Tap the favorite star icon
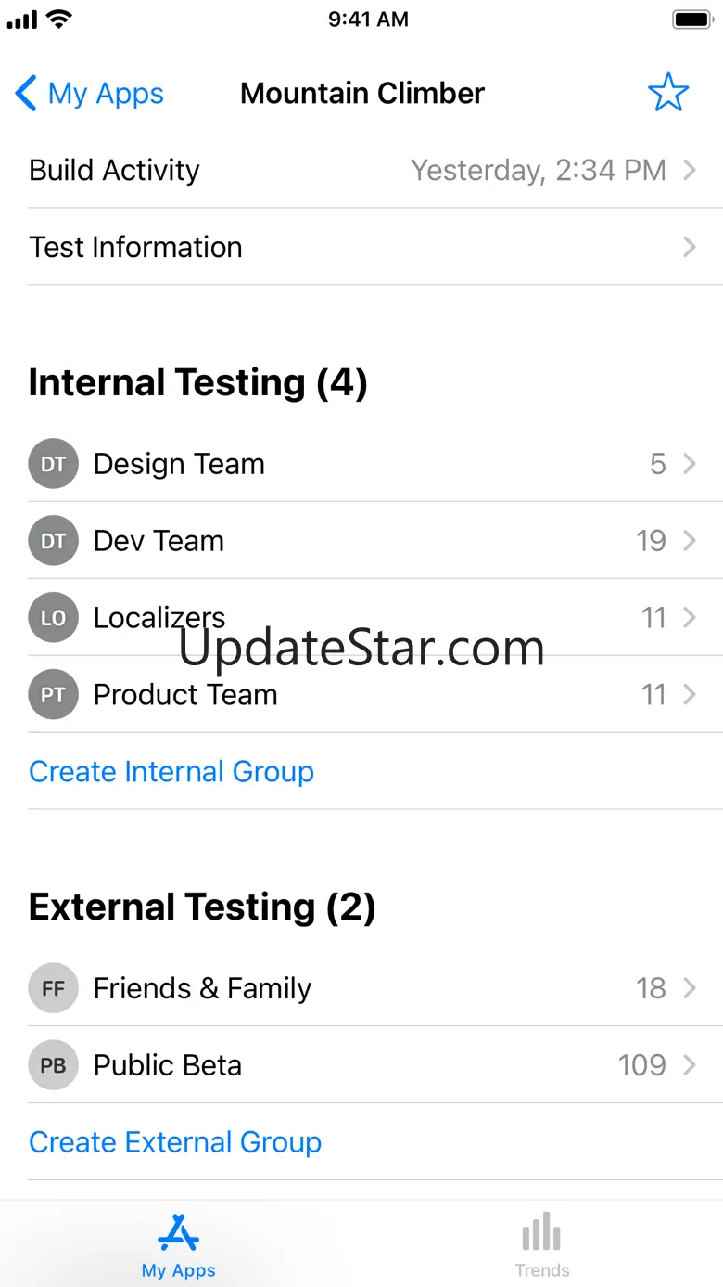723x1287 pixels. pyautogui.click(x=667, y=93)
